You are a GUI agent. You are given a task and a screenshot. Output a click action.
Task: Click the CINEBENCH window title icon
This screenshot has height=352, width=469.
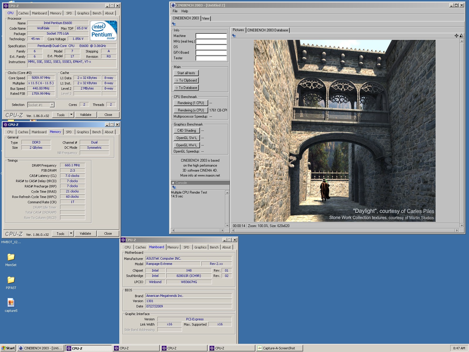pyautogui.click(x=173, y=5)
